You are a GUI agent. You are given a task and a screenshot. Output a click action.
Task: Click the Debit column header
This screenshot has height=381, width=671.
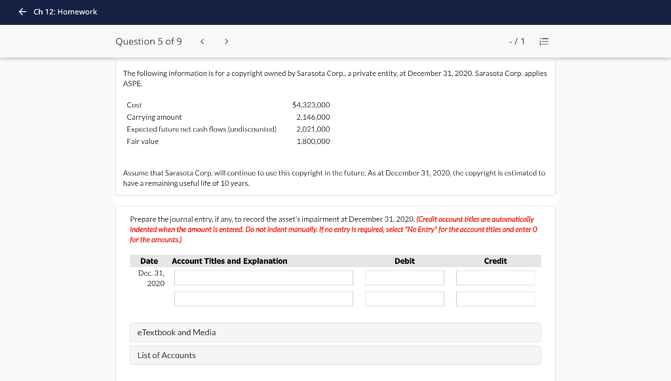point(404,261)
